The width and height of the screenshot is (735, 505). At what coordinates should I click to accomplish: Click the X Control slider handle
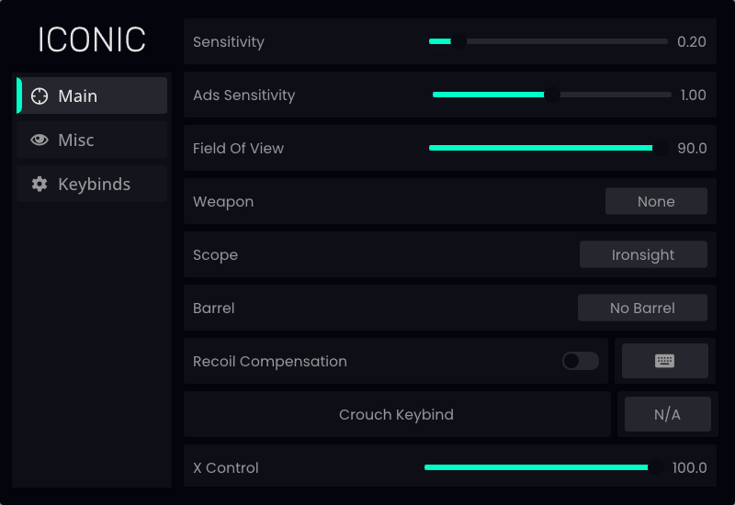click(656, 467)
